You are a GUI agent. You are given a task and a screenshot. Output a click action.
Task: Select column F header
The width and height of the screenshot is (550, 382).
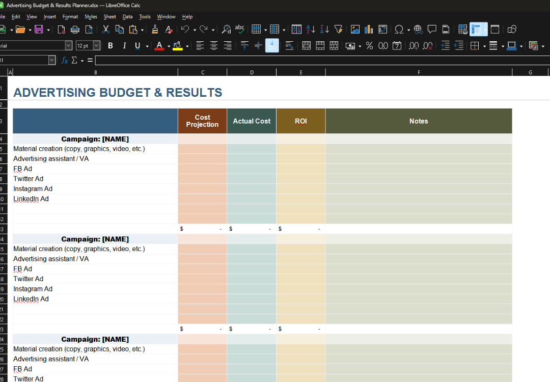pos(419,72)
